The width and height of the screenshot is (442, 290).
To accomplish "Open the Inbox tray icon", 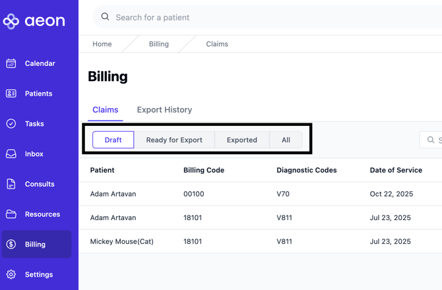I will 11,154.
